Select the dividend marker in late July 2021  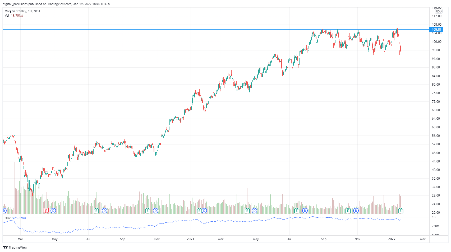pyautogui.click(x=305, y=211)
